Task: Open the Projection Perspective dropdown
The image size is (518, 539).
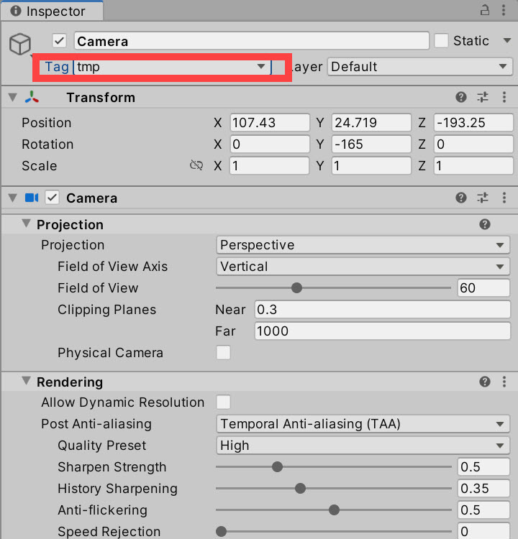Action: (363, 245)
